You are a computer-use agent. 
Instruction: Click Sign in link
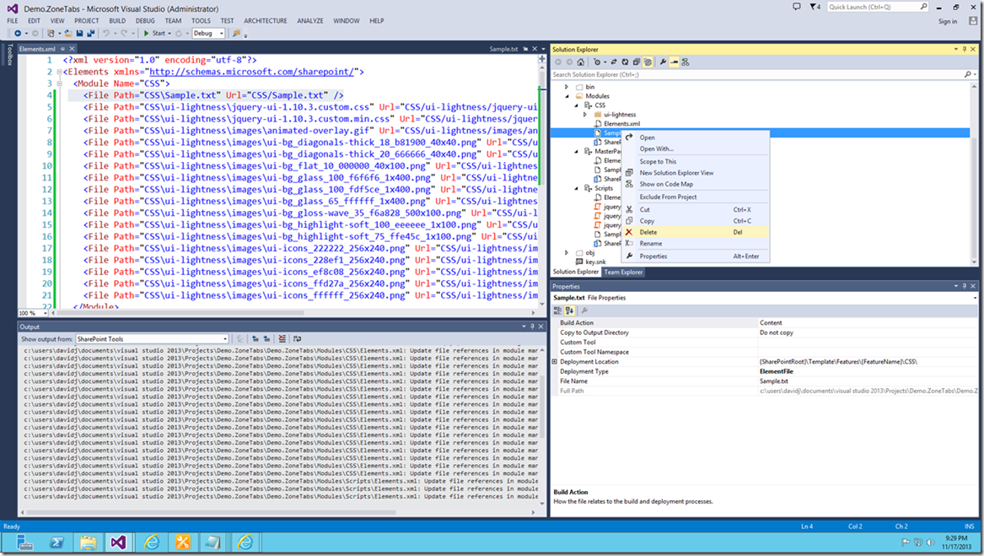[948, 21]
